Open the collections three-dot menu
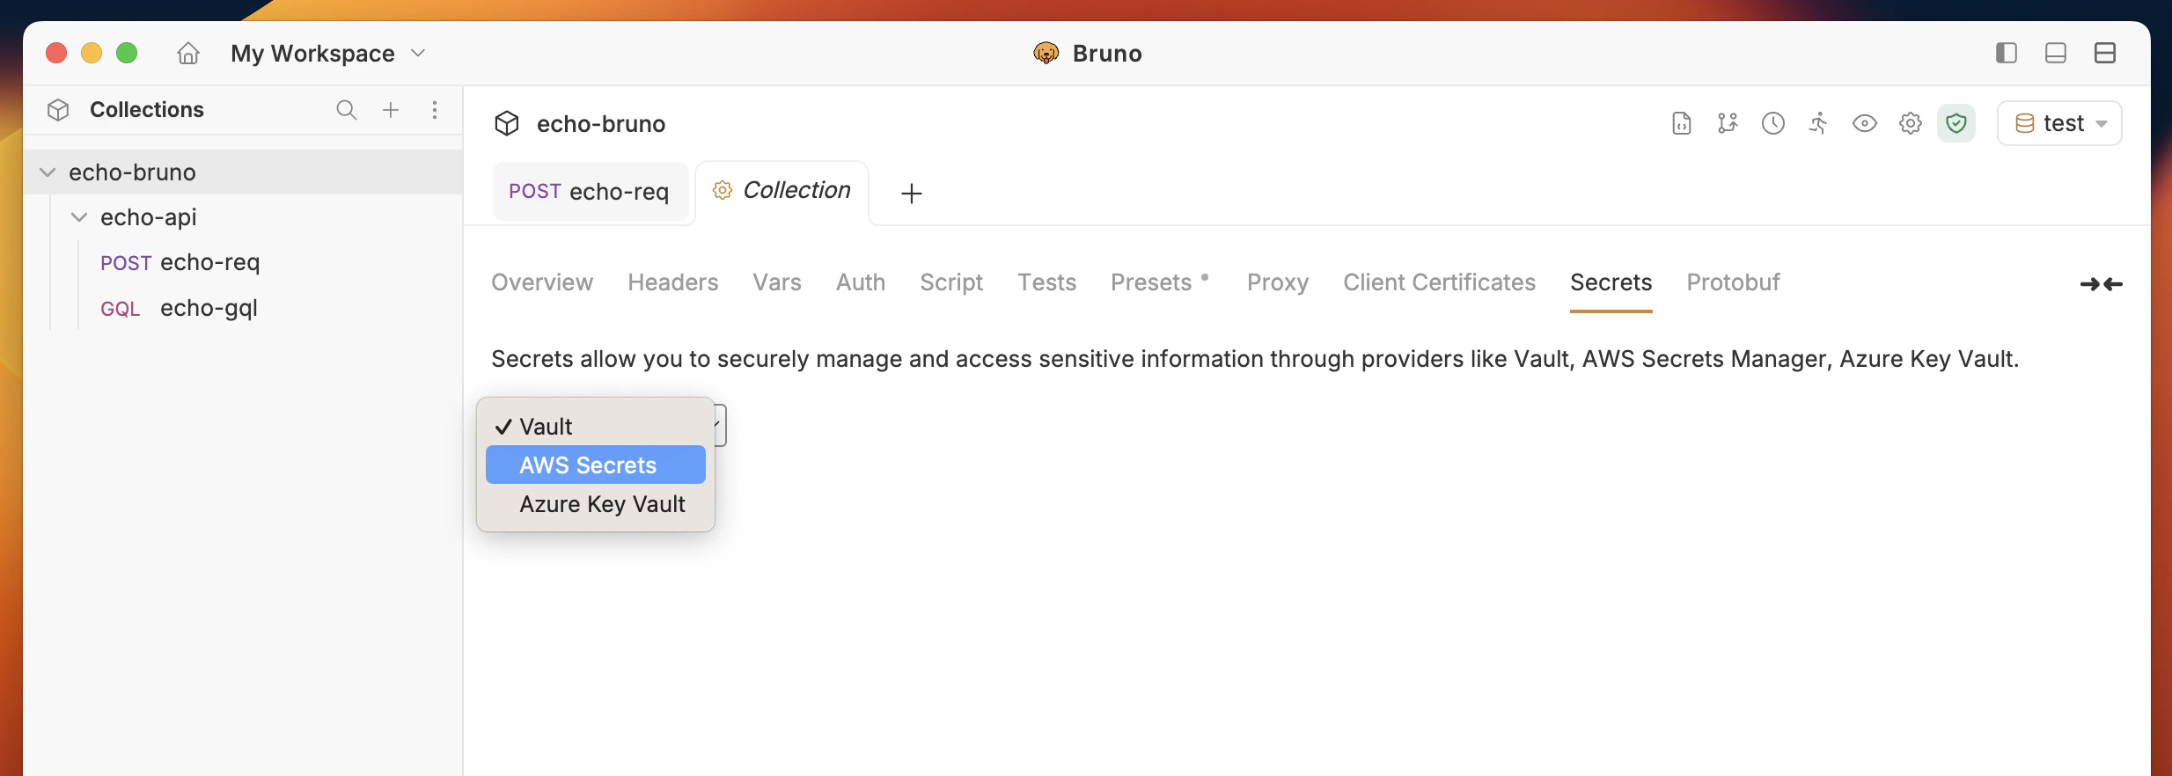Image resolution: width=2172 pixels, height=776 pixels. pos(435,110)
